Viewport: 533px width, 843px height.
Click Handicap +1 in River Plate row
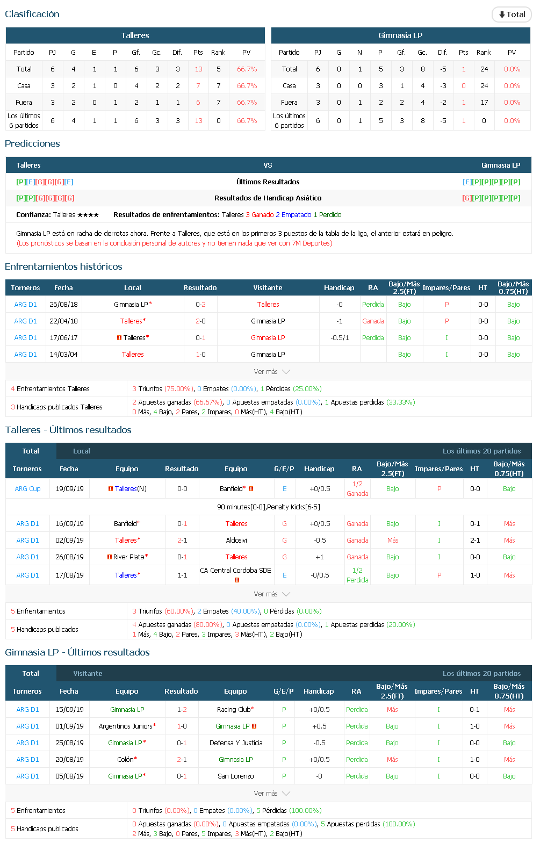point(320,557)
